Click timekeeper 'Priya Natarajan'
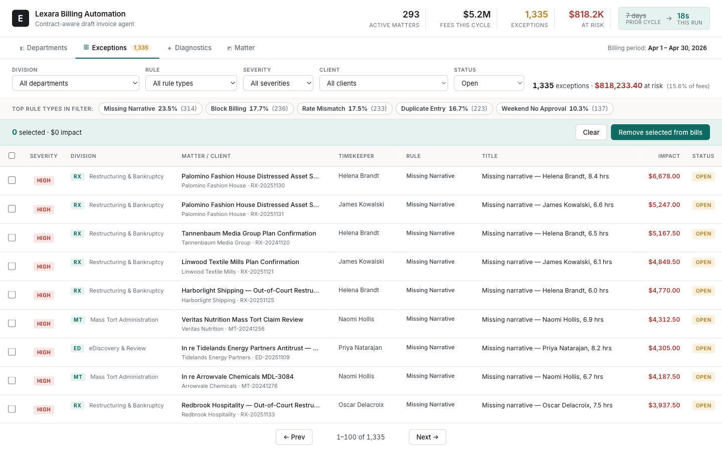Screen dimensions: 722x451 (x=360, y=348)
